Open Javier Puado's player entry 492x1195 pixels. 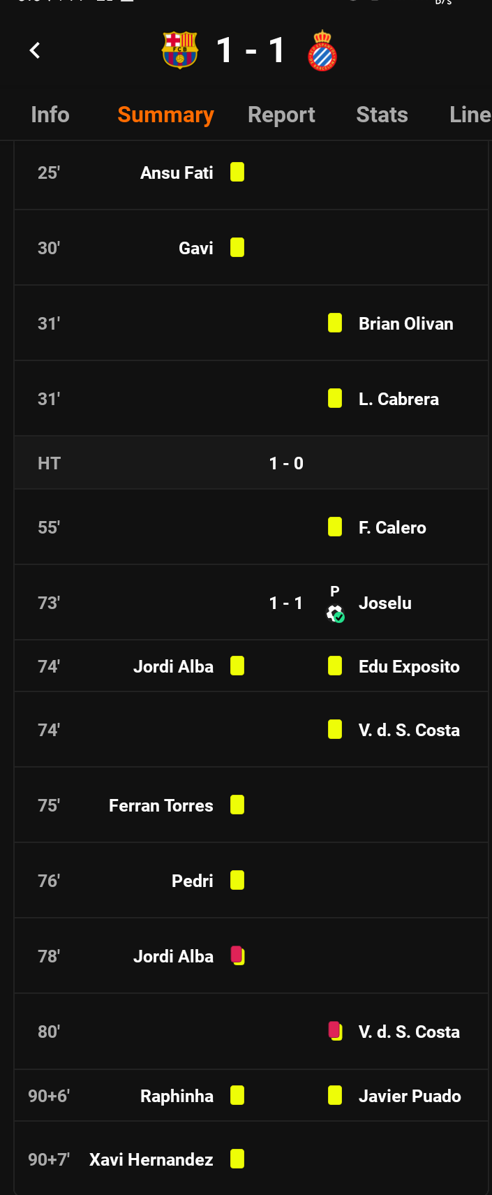point(410,1096)
